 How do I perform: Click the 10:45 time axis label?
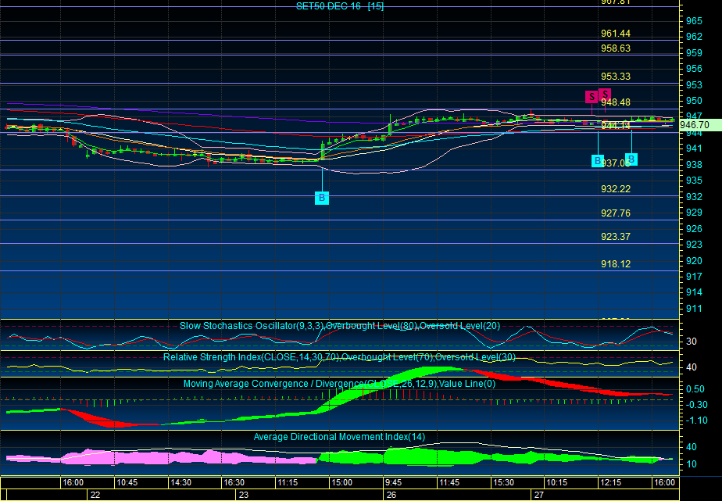tap(127, 482)
